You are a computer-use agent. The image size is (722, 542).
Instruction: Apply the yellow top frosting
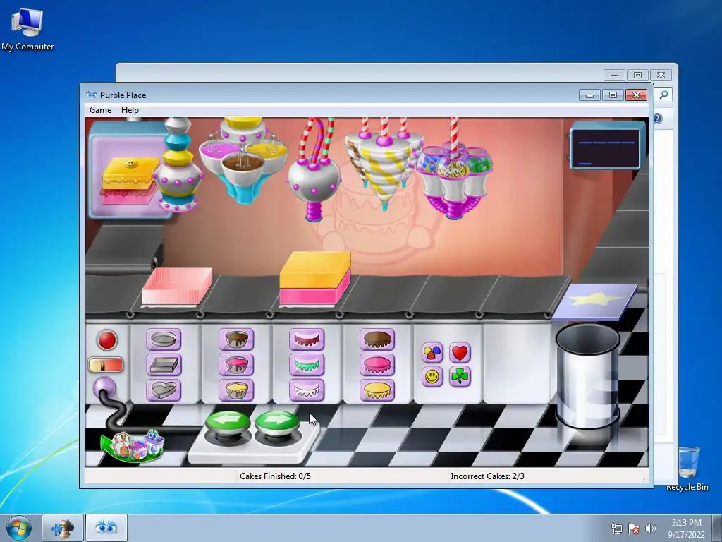coord(377,390)
